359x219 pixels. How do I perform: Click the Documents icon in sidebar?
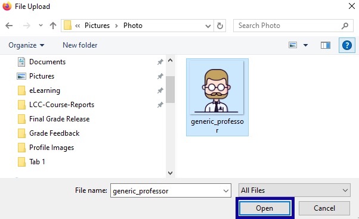pos(21,62)
